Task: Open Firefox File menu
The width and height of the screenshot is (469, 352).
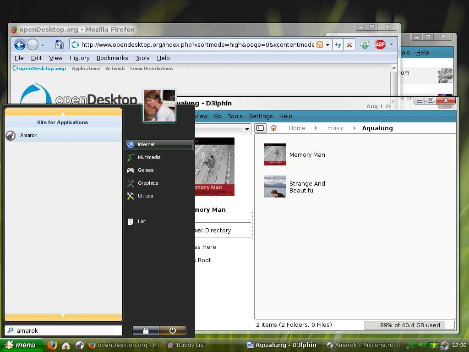Action: tap(19, 58)
